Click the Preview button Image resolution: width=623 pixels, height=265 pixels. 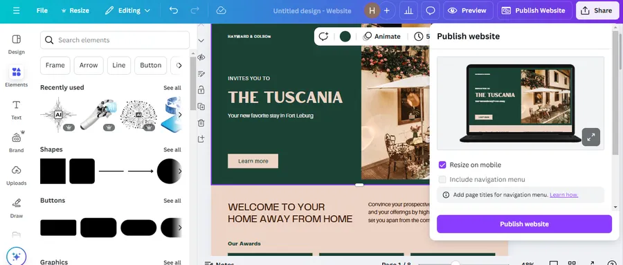coord(468,11)
